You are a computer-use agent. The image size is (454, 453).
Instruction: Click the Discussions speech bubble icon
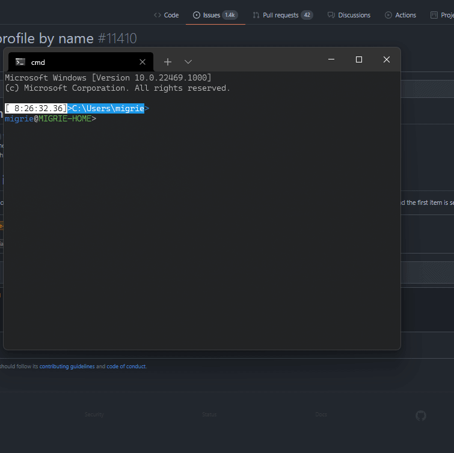[x=331, y=15]
